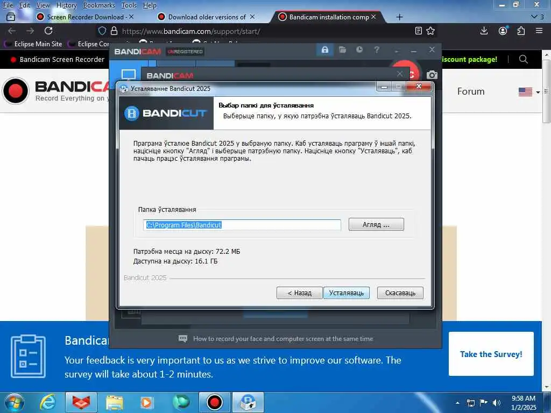Open the File menu in Firefox
551x413 pixels.
(x=8, y=5)
